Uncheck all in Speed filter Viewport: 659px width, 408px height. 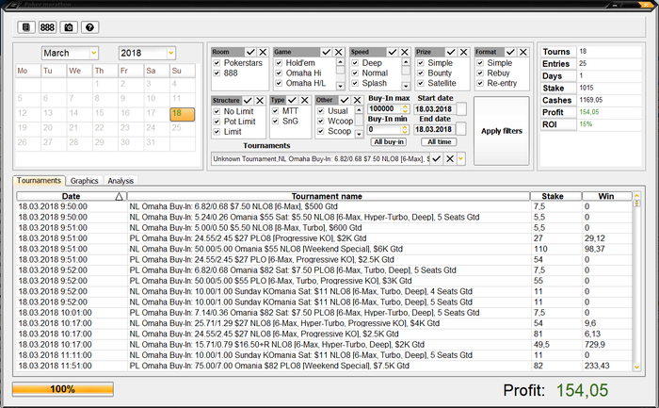coord(405,52)
